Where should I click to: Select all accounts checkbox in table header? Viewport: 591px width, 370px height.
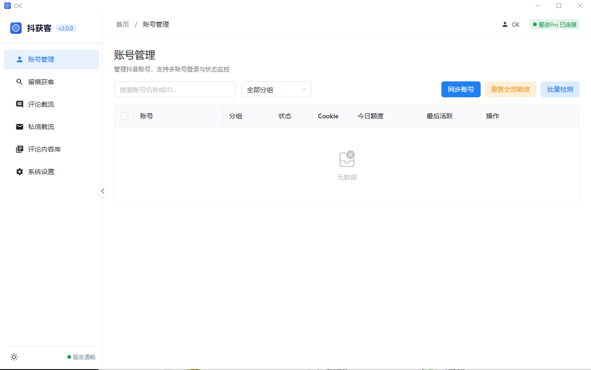[124, 116]
